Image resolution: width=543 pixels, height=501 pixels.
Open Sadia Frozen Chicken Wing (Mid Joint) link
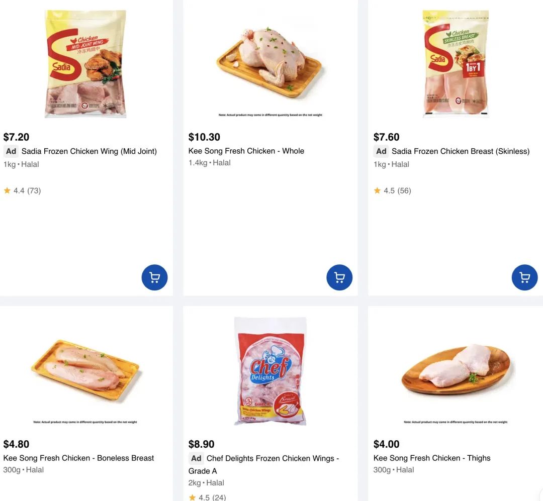[x=89, y=151]
